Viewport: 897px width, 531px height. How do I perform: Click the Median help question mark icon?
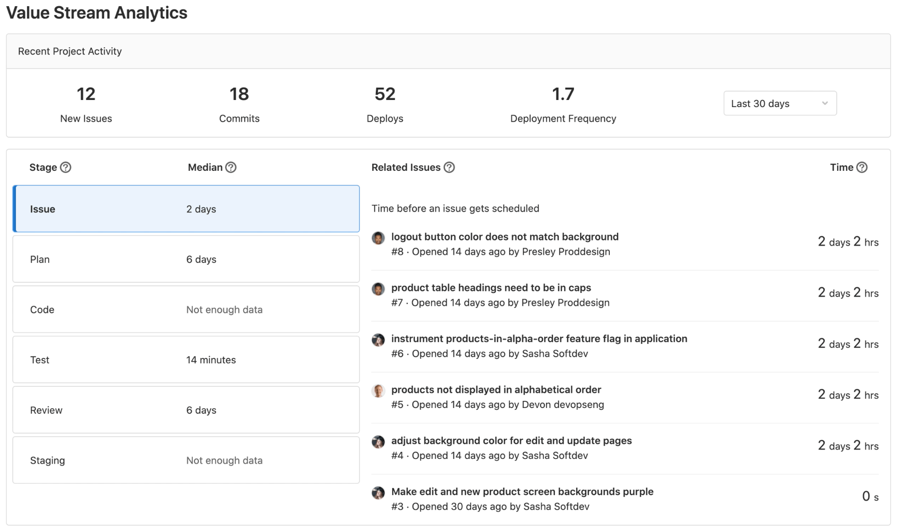pos(231,167)
